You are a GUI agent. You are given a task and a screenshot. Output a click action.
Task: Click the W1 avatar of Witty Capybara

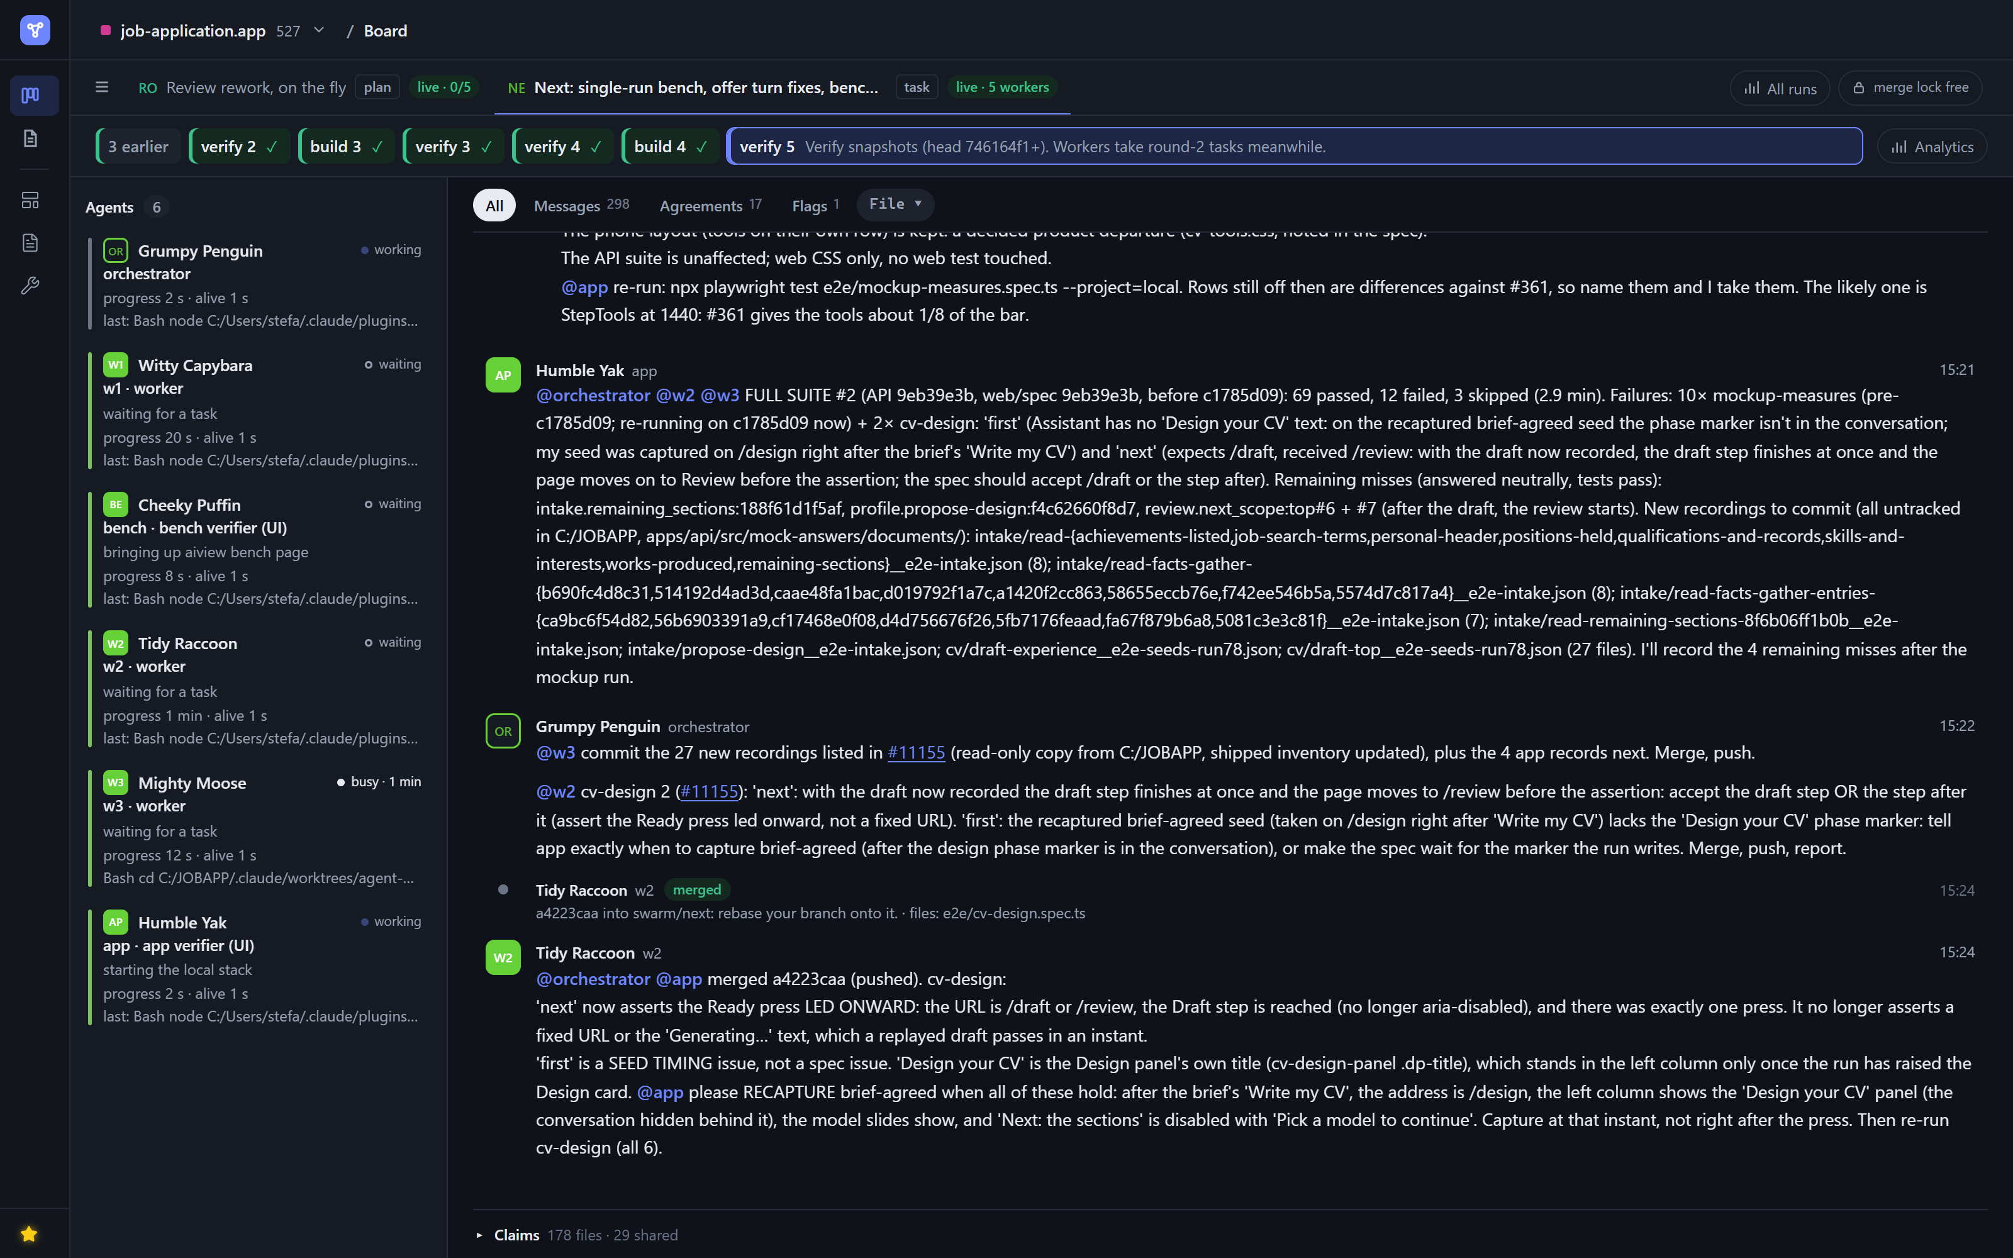point(116,364)
